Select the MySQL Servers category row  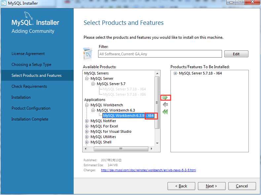point(96,73)
